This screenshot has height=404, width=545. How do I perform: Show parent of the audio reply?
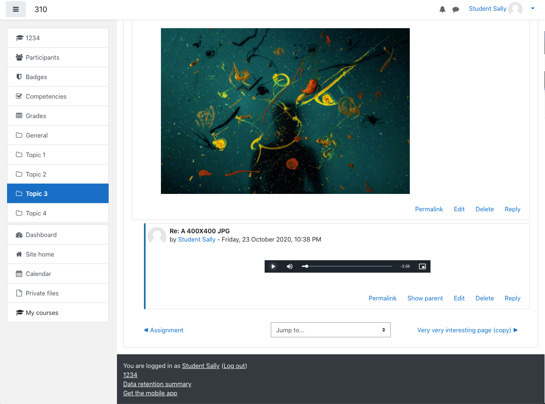click(425, 298)
